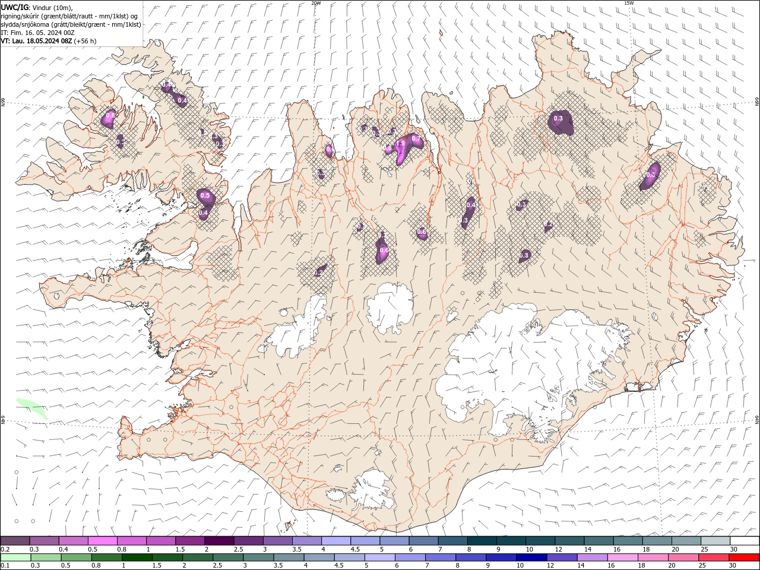Click the '15W' longitude label
This screenshot has width=760, height=570.
(629, 3)
